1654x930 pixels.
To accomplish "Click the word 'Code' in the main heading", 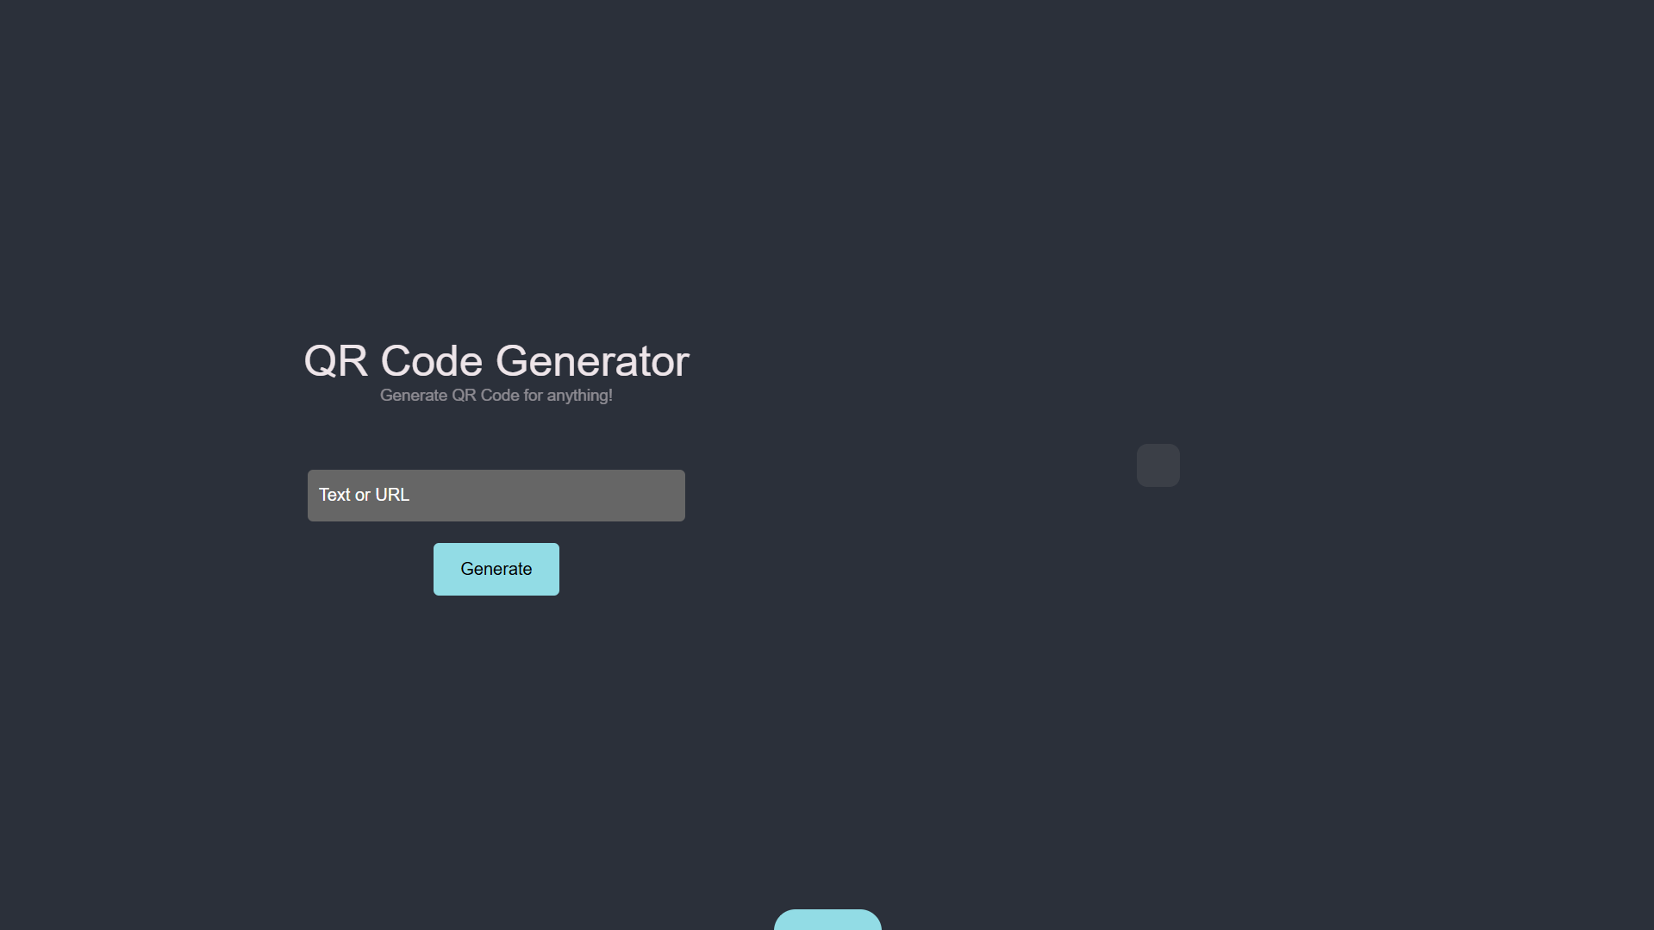I will [431, 360].
